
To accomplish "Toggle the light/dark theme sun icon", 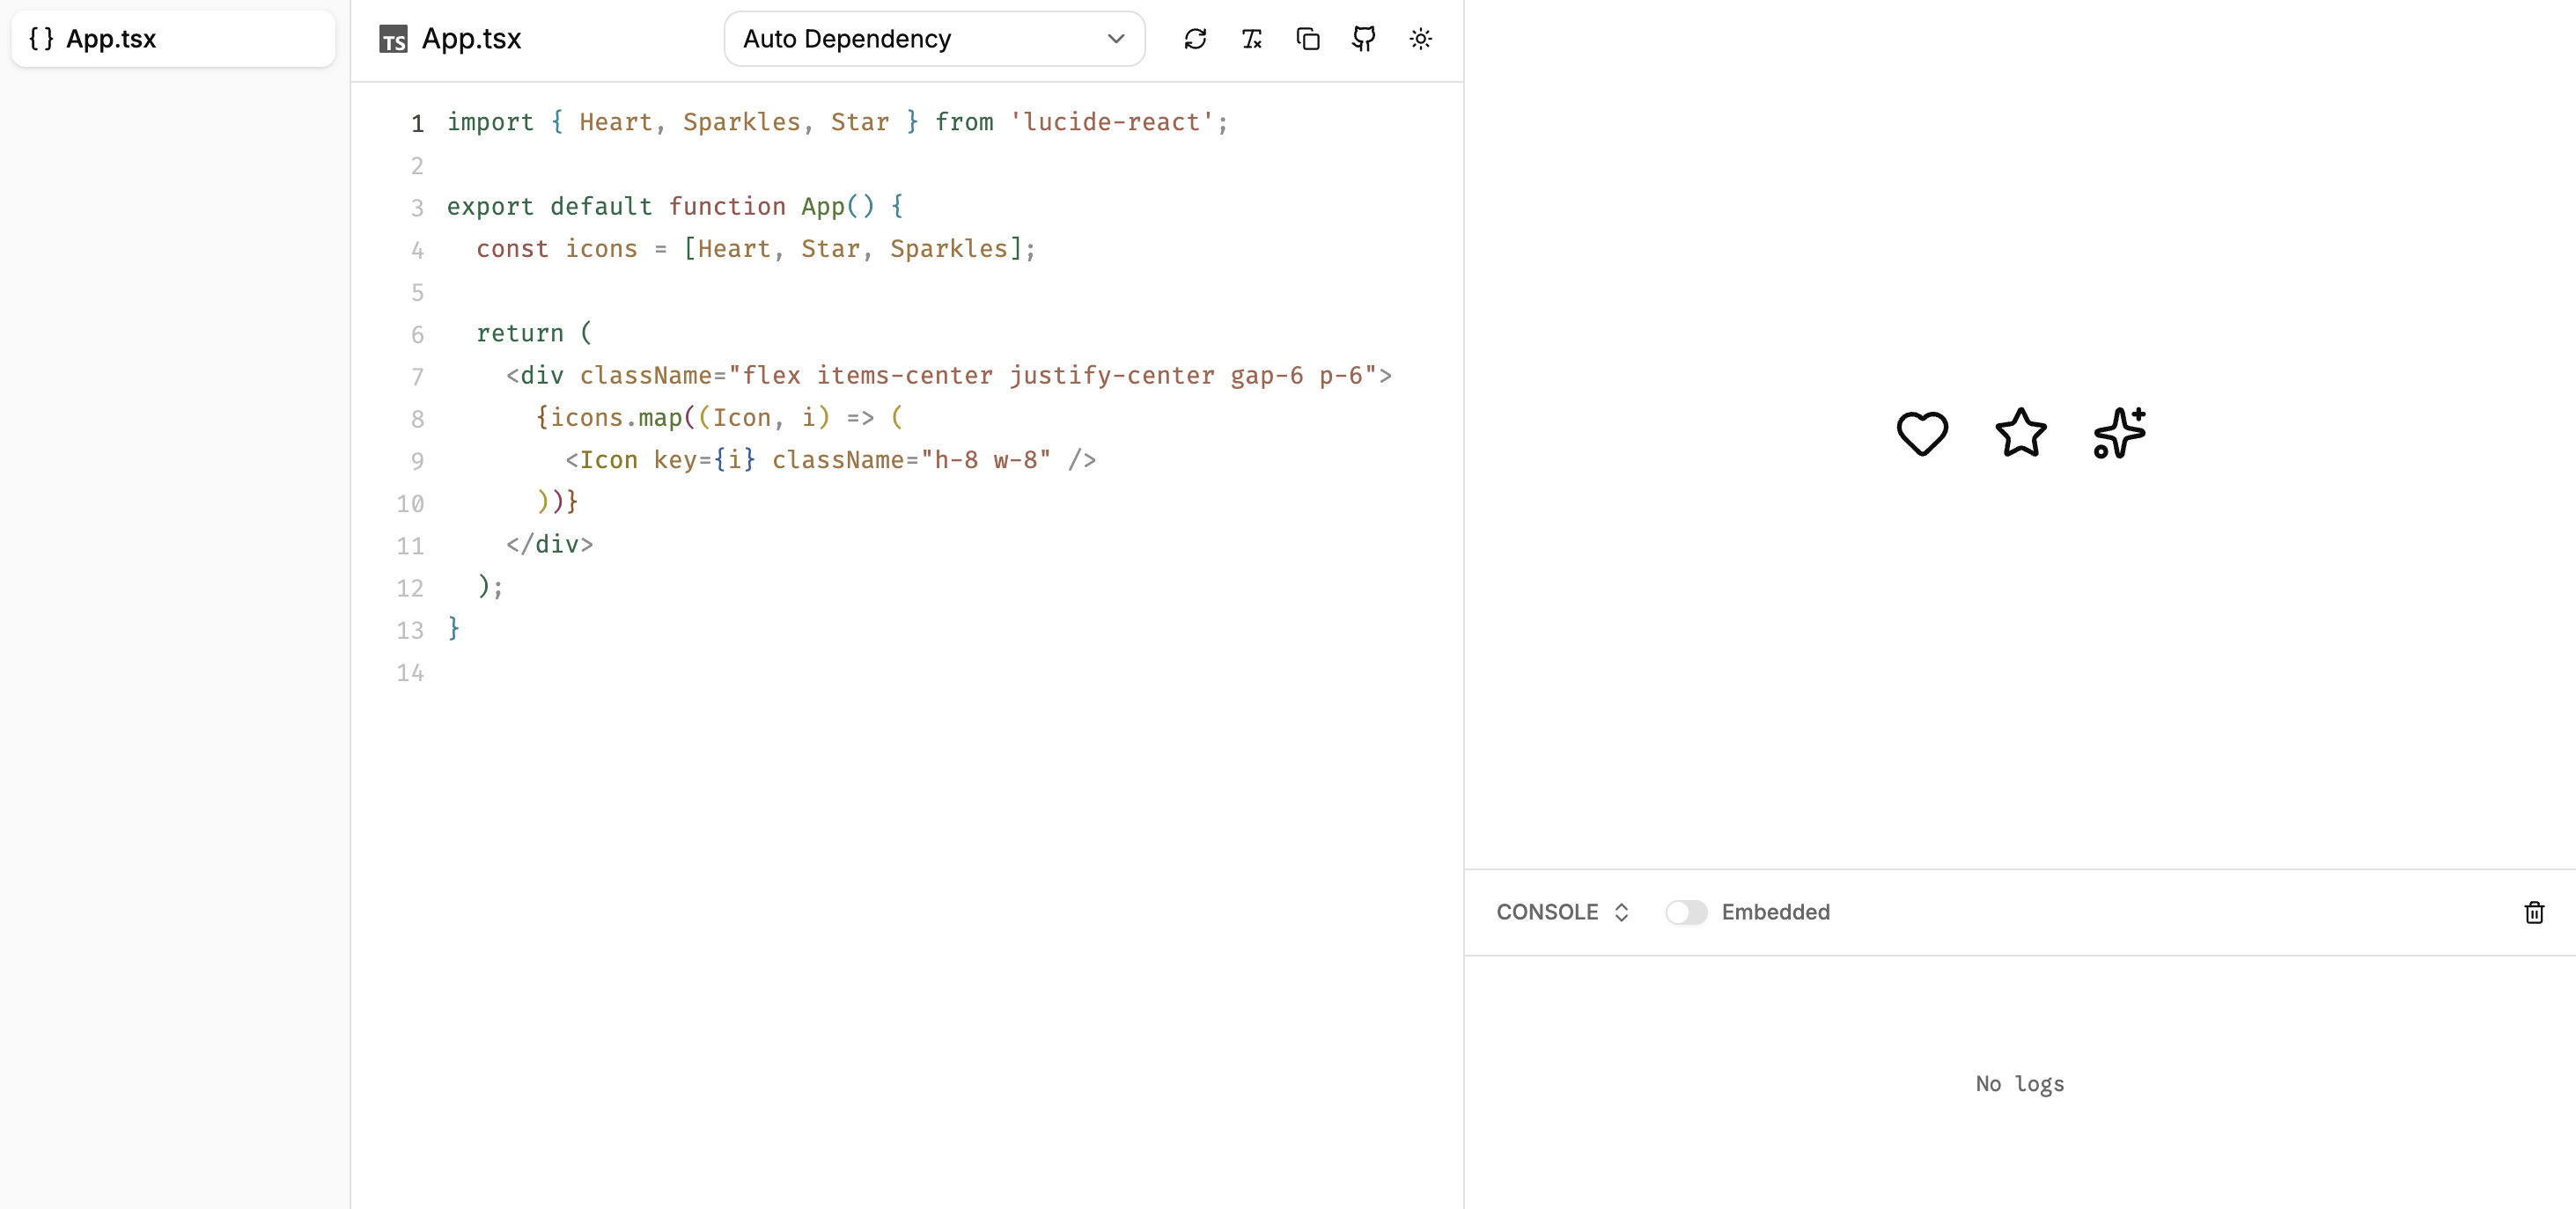I will click(x=1420, y=39).
